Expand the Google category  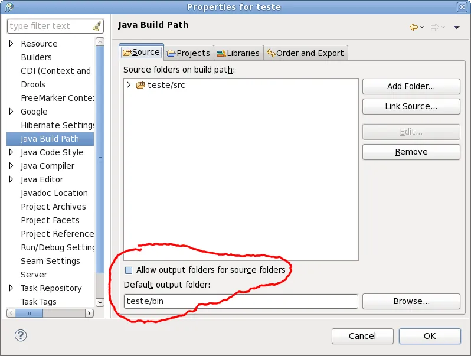11,112
